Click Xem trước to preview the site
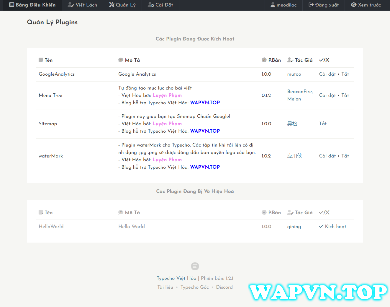390x307 pixels. click(366, 5)
